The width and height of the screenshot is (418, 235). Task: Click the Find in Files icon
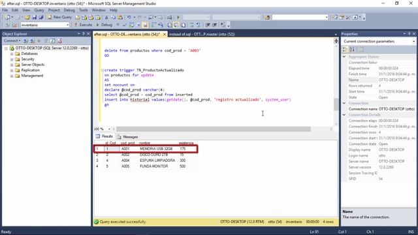pyautogui.click(x=267, y=18)
